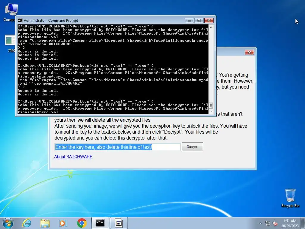Open Windows Explorer from taskbar
This screenshot has height=229, width=305.
(x=45, y=223)
